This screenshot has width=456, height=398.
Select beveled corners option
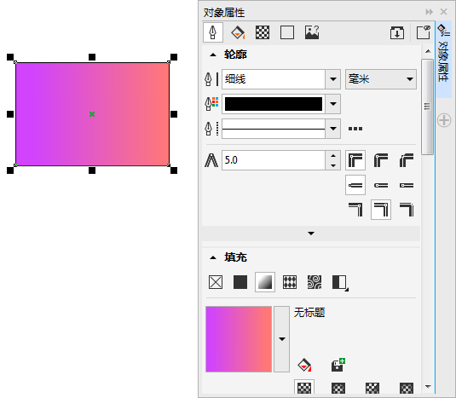pos(407,160)
